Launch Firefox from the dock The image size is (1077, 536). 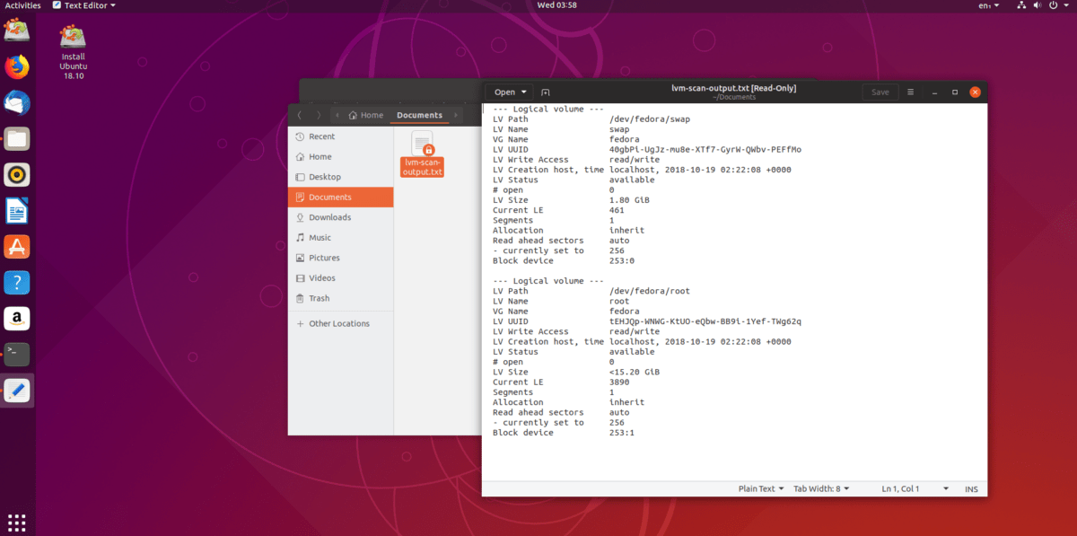(17, 66)
